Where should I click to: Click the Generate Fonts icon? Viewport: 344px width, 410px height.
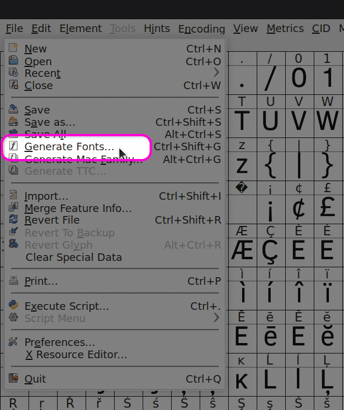coord(13,146)
